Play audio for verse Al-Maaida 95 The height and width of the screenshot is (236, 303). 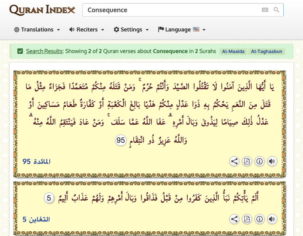[272, 161]
